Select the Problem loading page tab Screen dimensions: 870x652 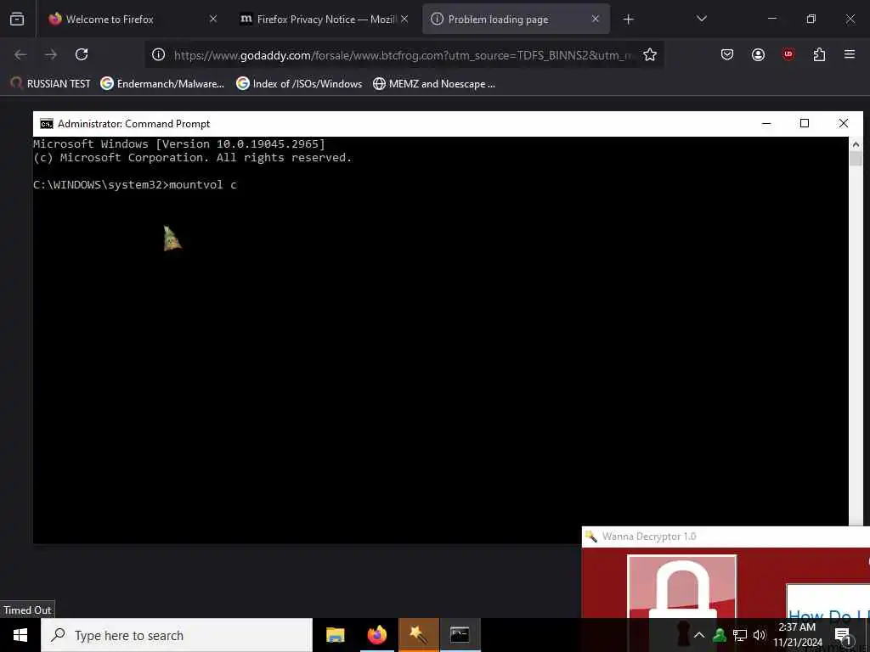pyautogui.click(x=516, y=19)
